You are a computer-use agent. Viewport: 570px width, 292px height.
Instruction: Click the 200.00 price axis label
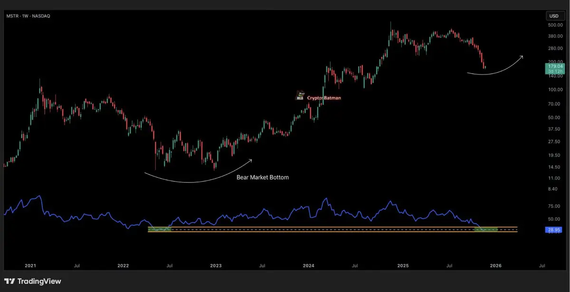pos(555,62)
